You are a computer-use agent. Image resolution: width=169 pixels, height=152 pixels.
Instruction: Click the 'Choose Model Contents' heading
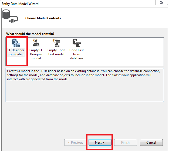[43, 18]
